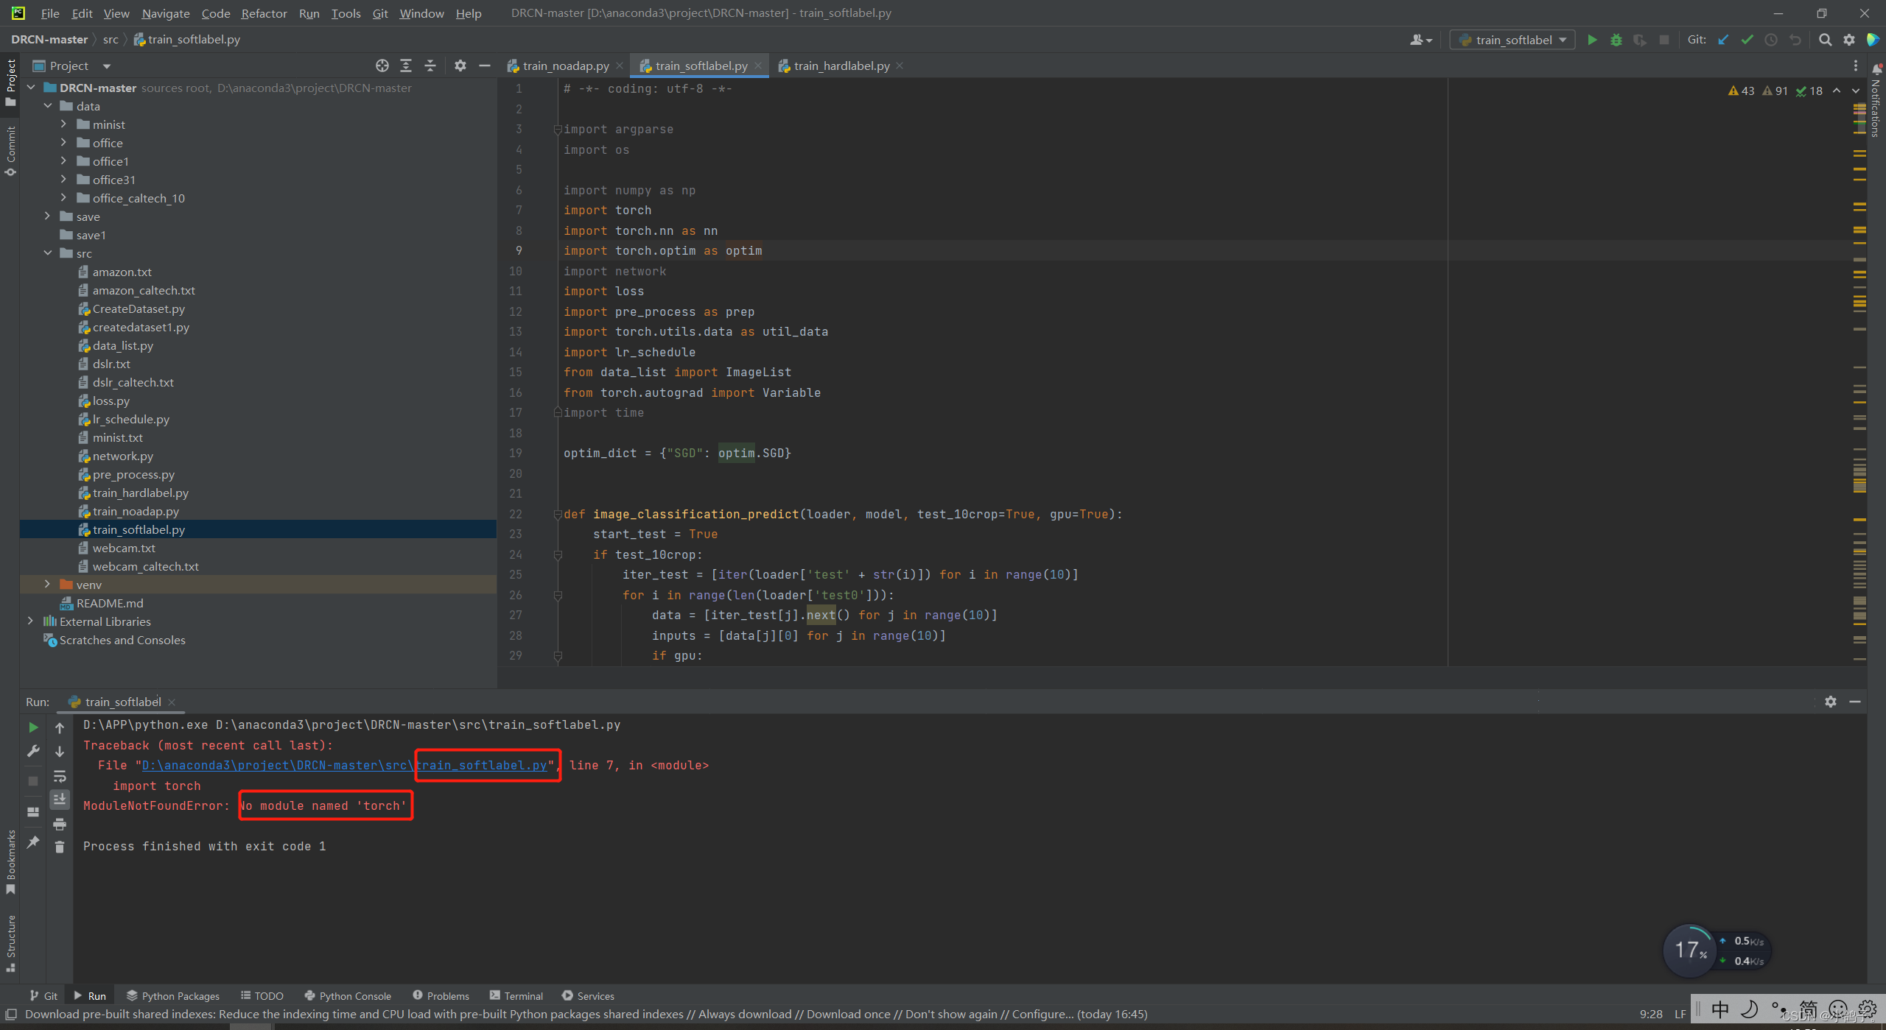Toggle soft-wrap in run console

[60, 776]
